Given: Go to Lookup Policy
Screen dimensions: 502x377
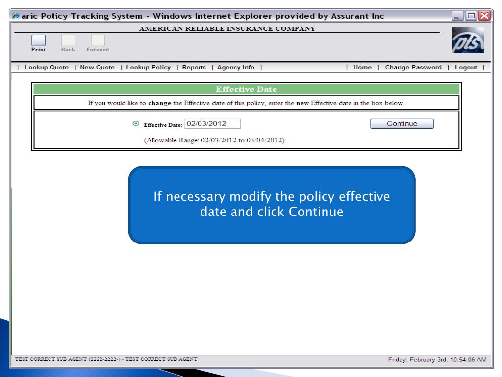Looking at the screenshot, I should [x=148, y=67].
